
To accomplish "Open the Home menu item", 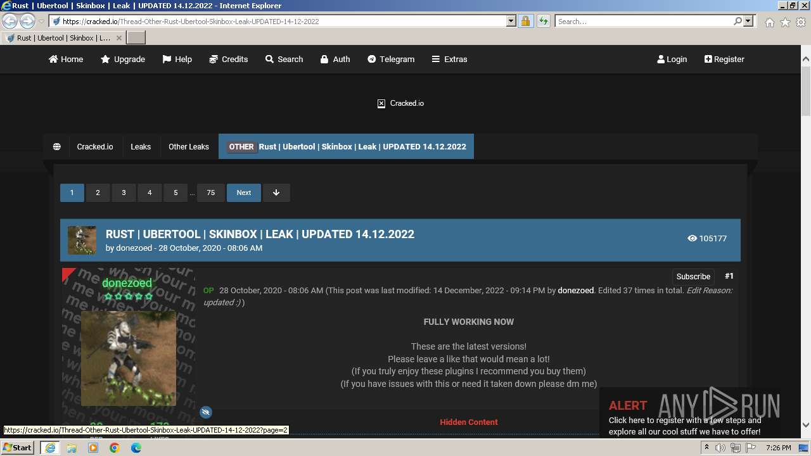I will pyautogui.click(x=66, y=59).
